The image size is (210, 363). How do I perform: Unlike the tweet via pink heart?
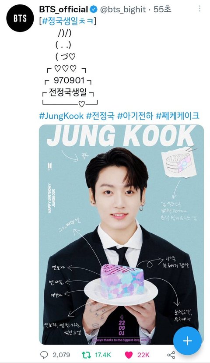pos(129,355)
